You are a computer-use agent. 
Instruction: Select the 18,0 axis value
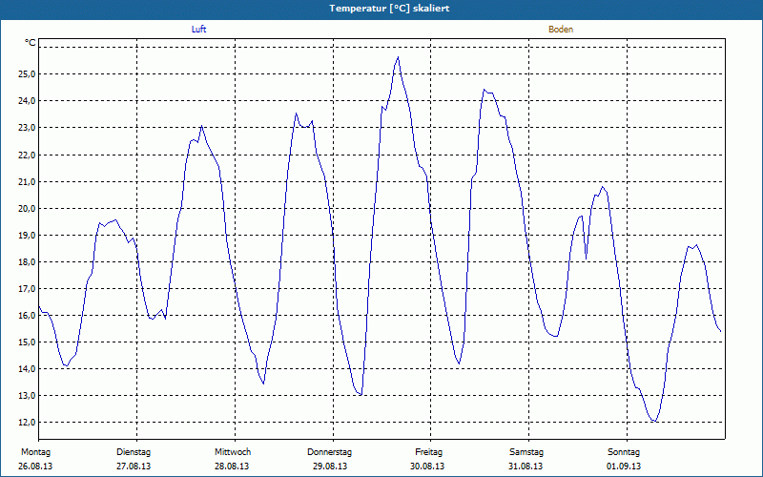(27, 262)
